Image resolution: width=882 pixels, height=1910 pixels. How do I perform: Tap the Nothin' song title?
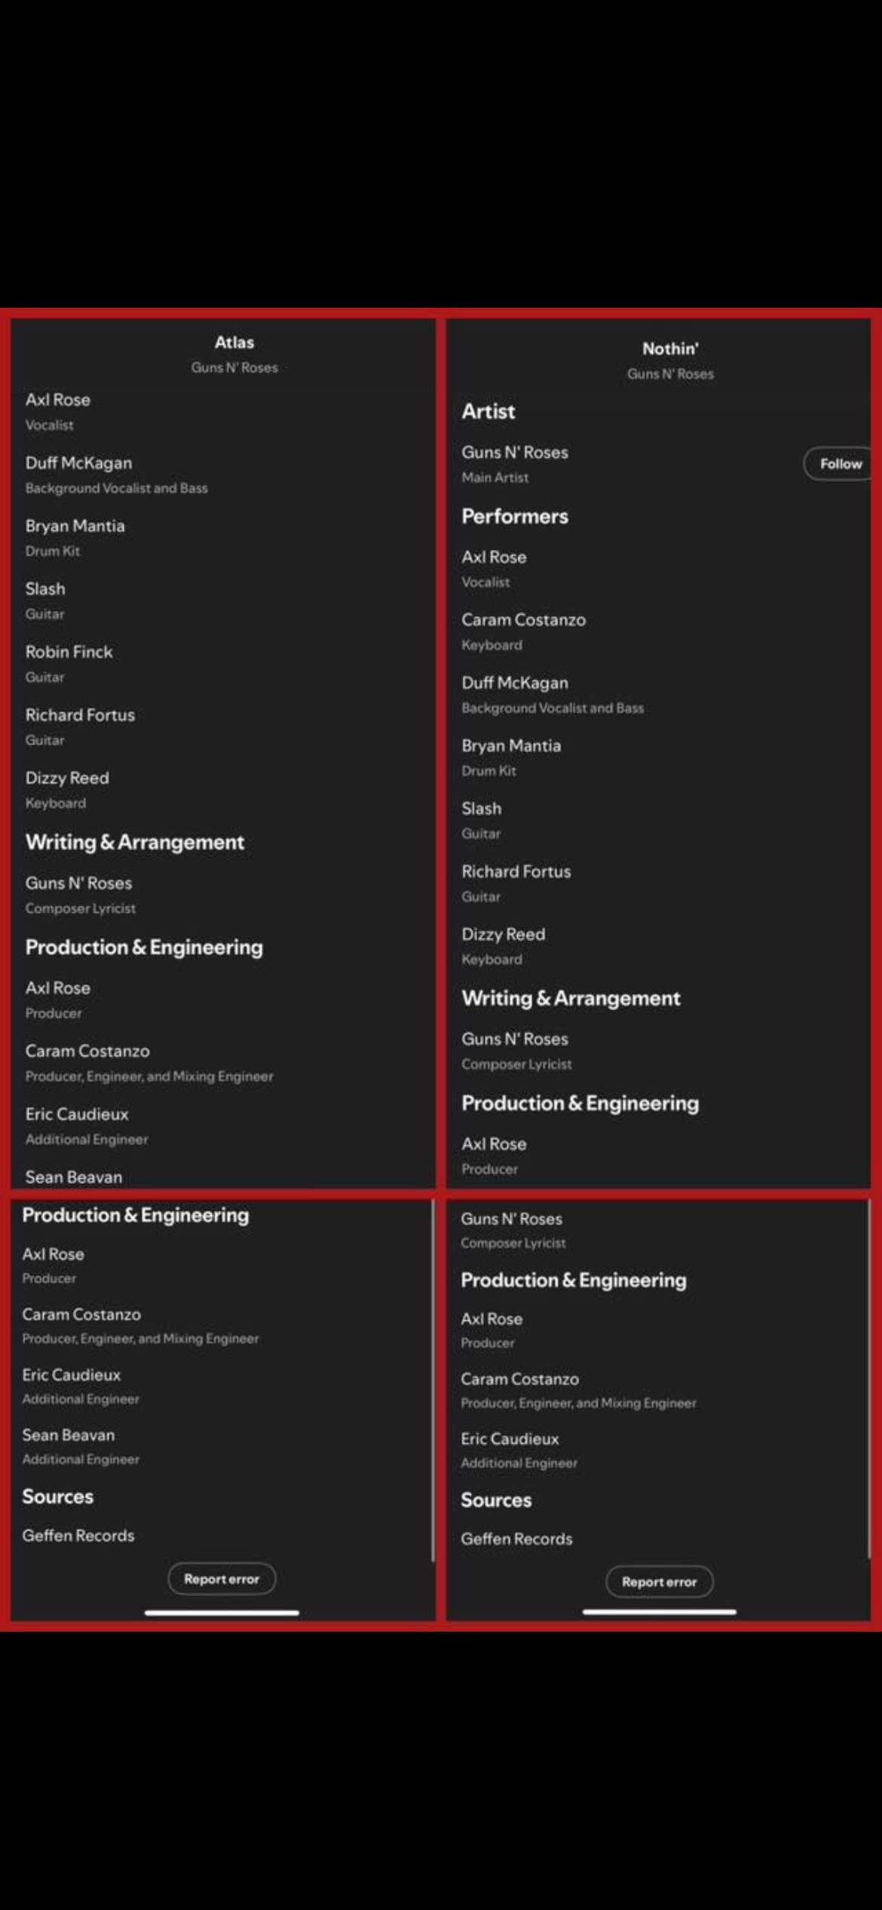670,349
